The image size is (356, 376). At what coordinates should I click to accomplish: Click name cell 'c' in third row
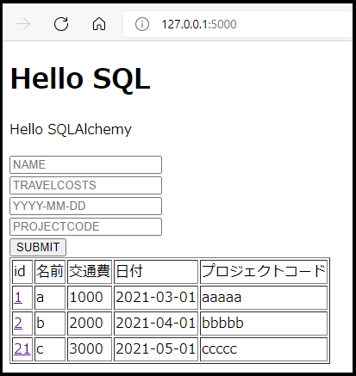50,349
